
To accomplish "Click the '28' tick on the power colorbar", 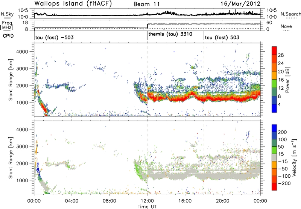I will [281, 55].
